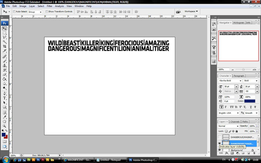Hide the selected DANGEROUS text layer
261x163 pixels.
point(220,143)
